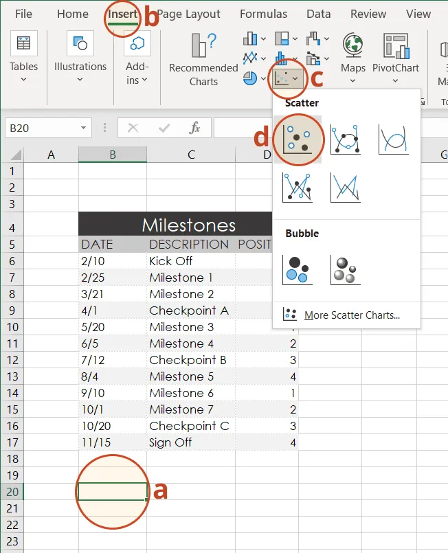The height and width of the screenshot is (553, 448).
Task: Open the Name Box dropdown arrow
Action: point(83,128)
